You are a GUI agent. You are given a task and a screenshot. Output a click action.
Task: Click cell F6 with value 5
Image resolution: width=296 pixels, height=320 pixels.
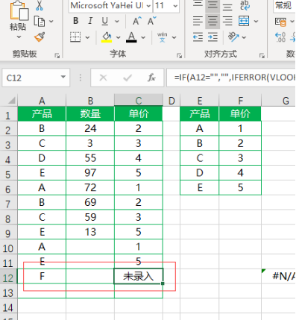point(240,187)
